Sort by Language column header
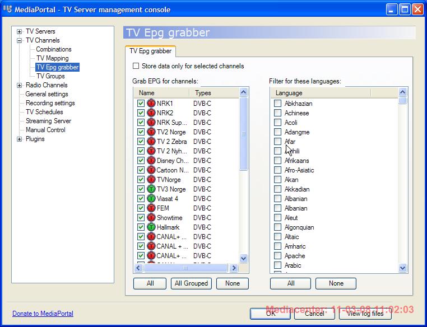The image size is (427, 327). pyautogui.click(x=321, y=93)
